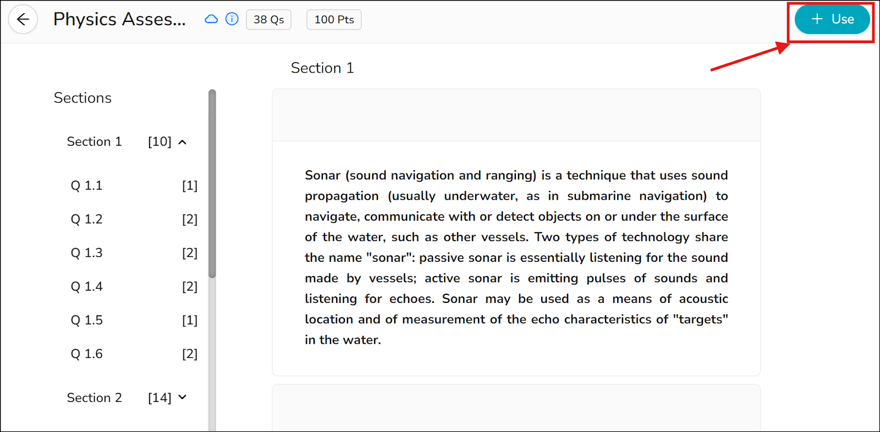Choose question Q 1.5
880x432 pixels.
(x=134, y=320)
